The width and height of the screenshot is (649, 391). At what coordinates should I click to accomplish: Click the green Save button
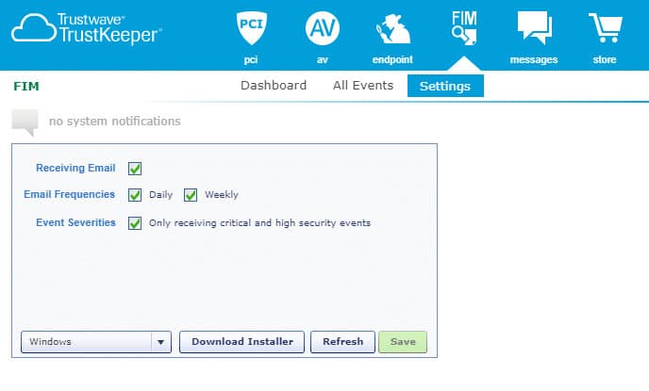[403, 342]
